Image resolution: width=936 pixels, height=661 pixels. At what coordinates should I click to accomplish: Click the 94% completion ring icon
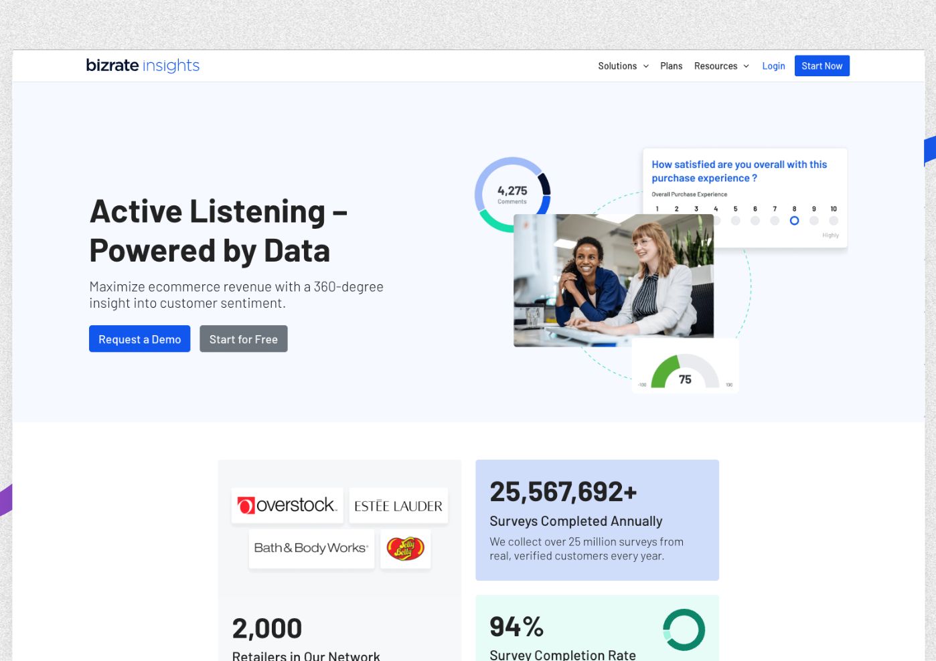[684, 630]
